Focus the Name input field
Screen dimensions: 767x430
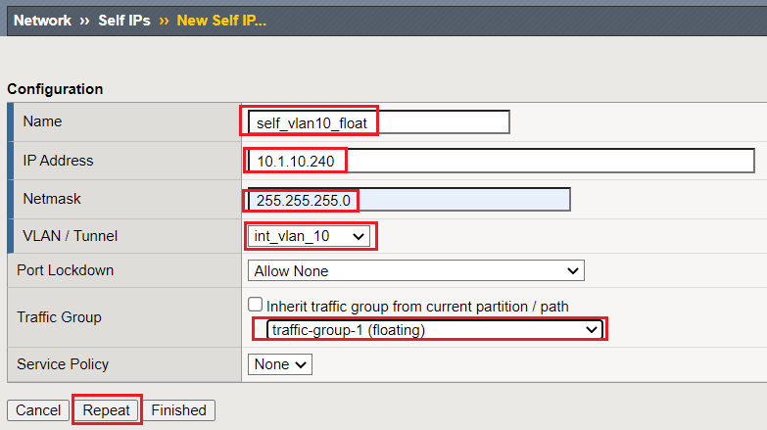[379, 122]
